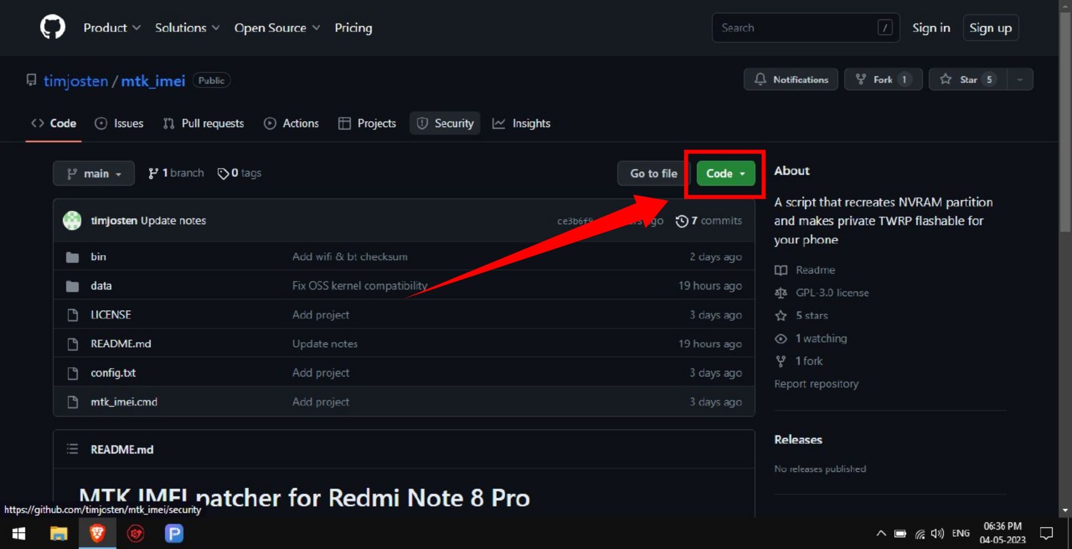Click the Readme link in About
This screenshot has height=549, width=1072.
click(805, 270)
